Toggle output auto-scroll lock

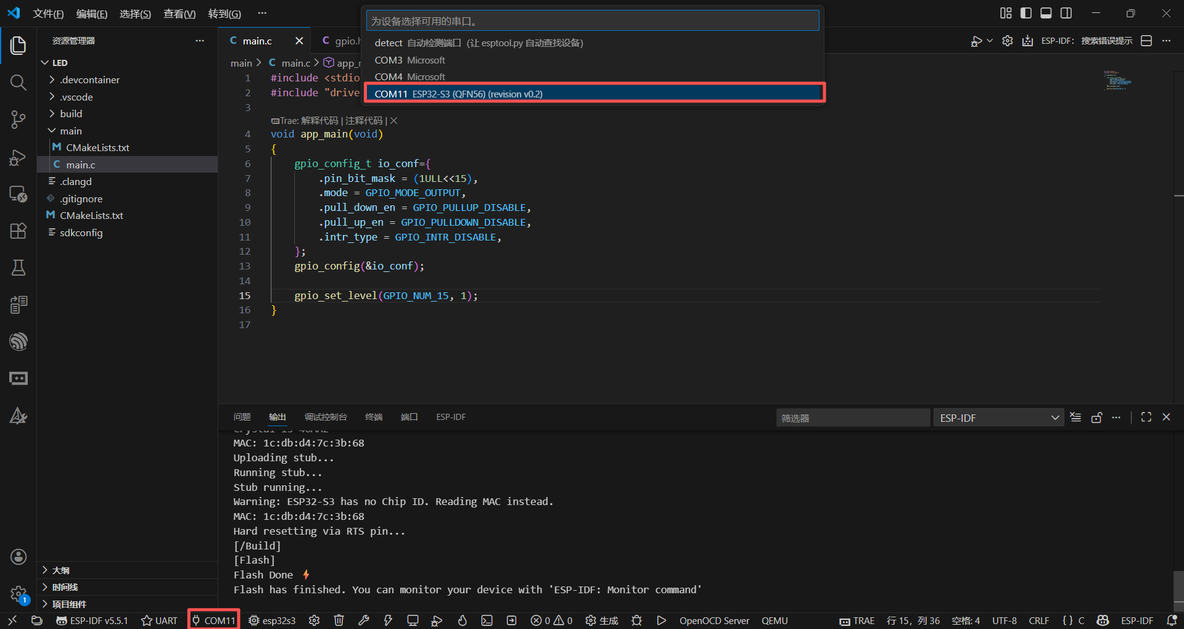click(x=1096, y=417)
